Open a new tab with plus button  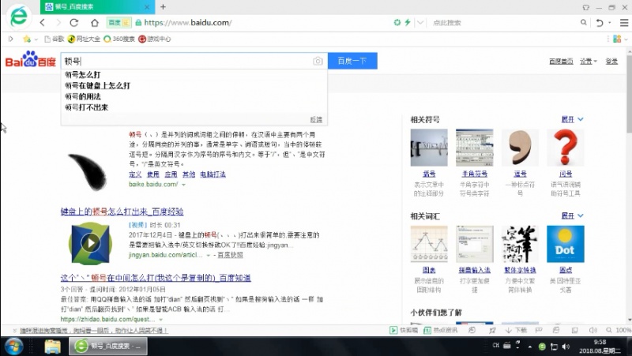coord(163,7)
